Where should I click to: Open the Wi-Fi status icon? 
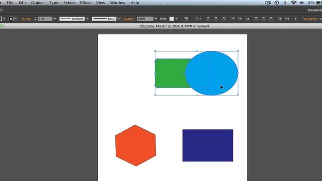tap(294, 3)
